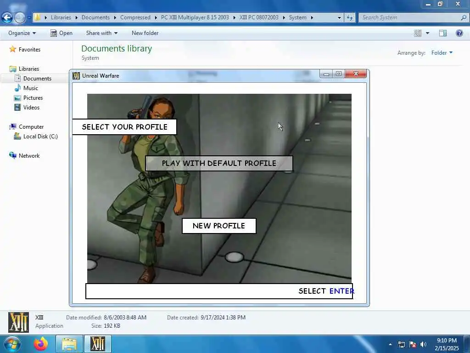
Task: Go to Documents in the address bar
Action: click(95, 17)
